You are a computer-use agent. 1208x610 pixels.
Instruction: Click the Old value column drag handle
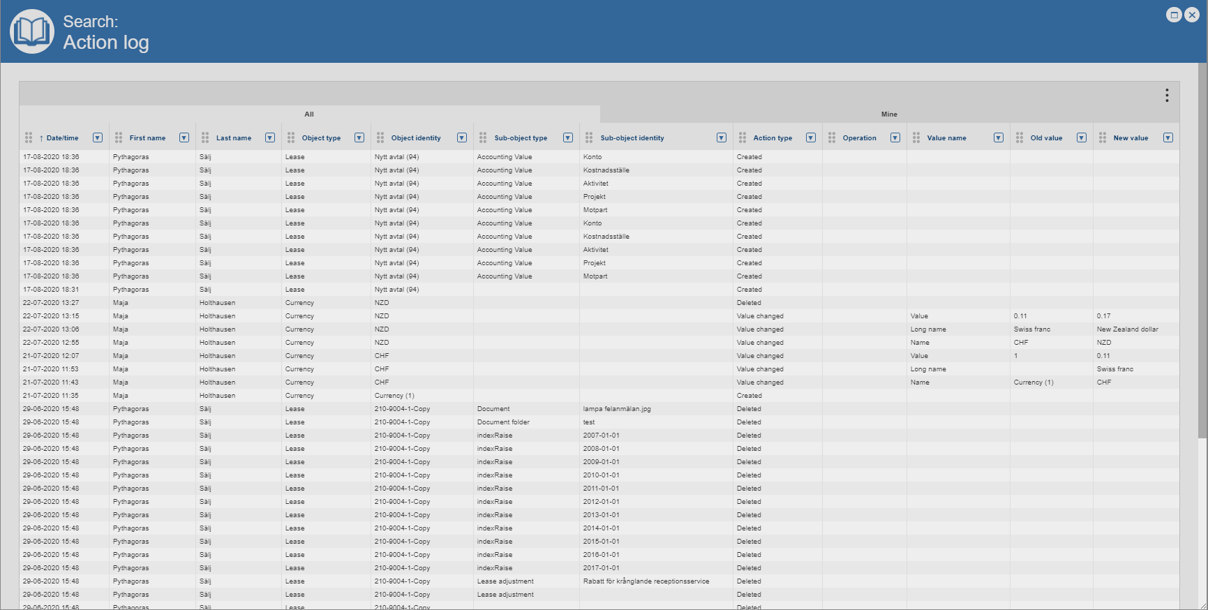coord(1020,137)
